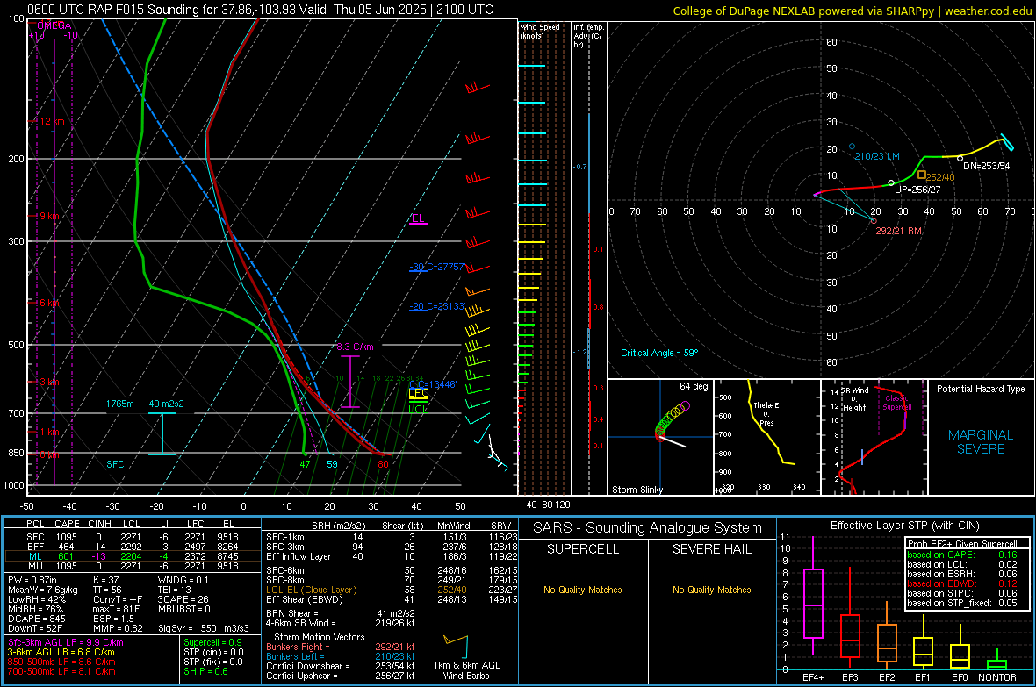Click surface temperature value 80
Viewport: 1036px width, 687px height.
click(383, 464)
